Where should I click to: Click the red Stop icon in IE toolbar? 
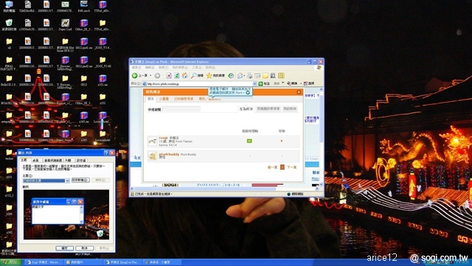pos(169,75)
